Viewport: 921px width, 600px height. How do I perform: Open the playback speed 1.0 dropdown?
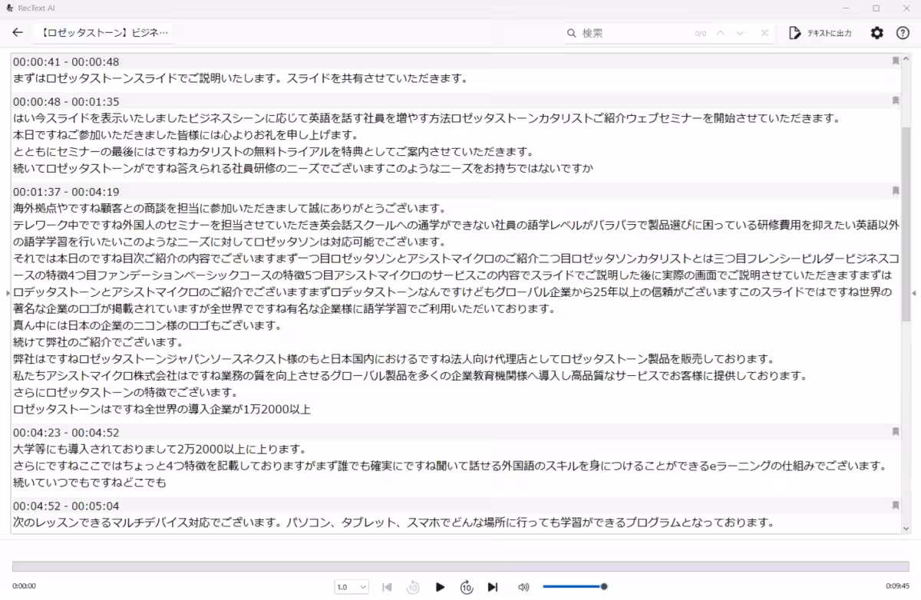click(352, 587)
